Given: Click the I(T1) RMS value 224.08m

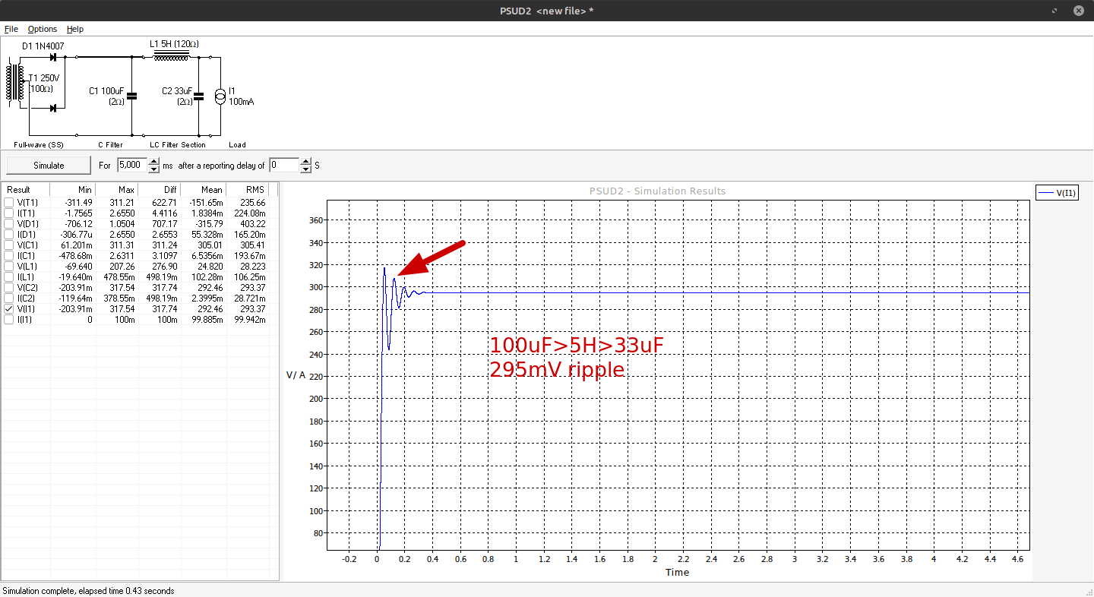Looking at the screenshot, I should pyautogui.click(x=249, y=213).
